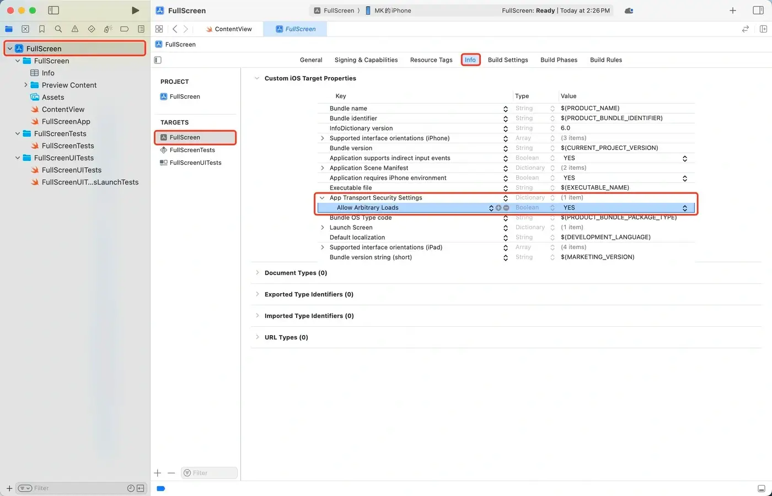This screenshot has height=496, width=772.
Task: Open the Issue navigator warning icon
Action: coord(75,29)
